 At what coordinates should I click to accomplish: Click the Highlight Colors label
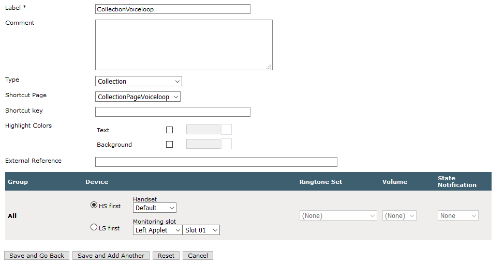point(28,126)
